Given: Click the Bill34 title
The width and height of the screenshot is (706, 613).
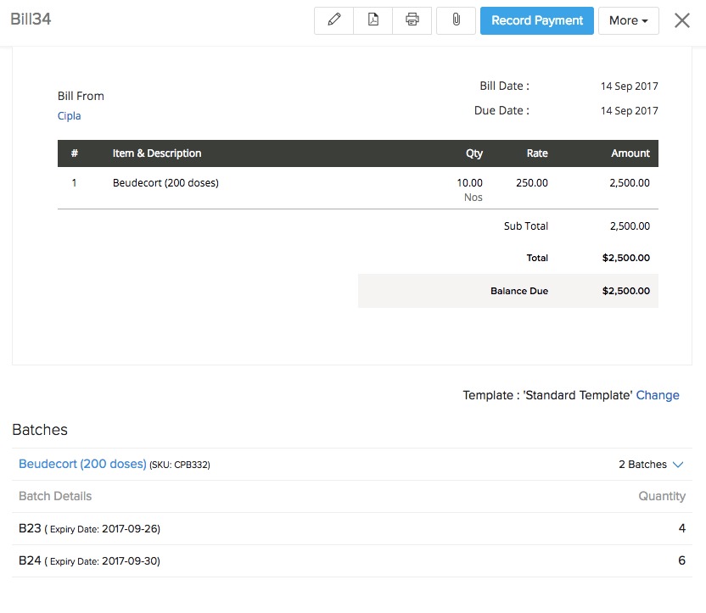Looking at the screenshot, I should (x=31, y=20).
